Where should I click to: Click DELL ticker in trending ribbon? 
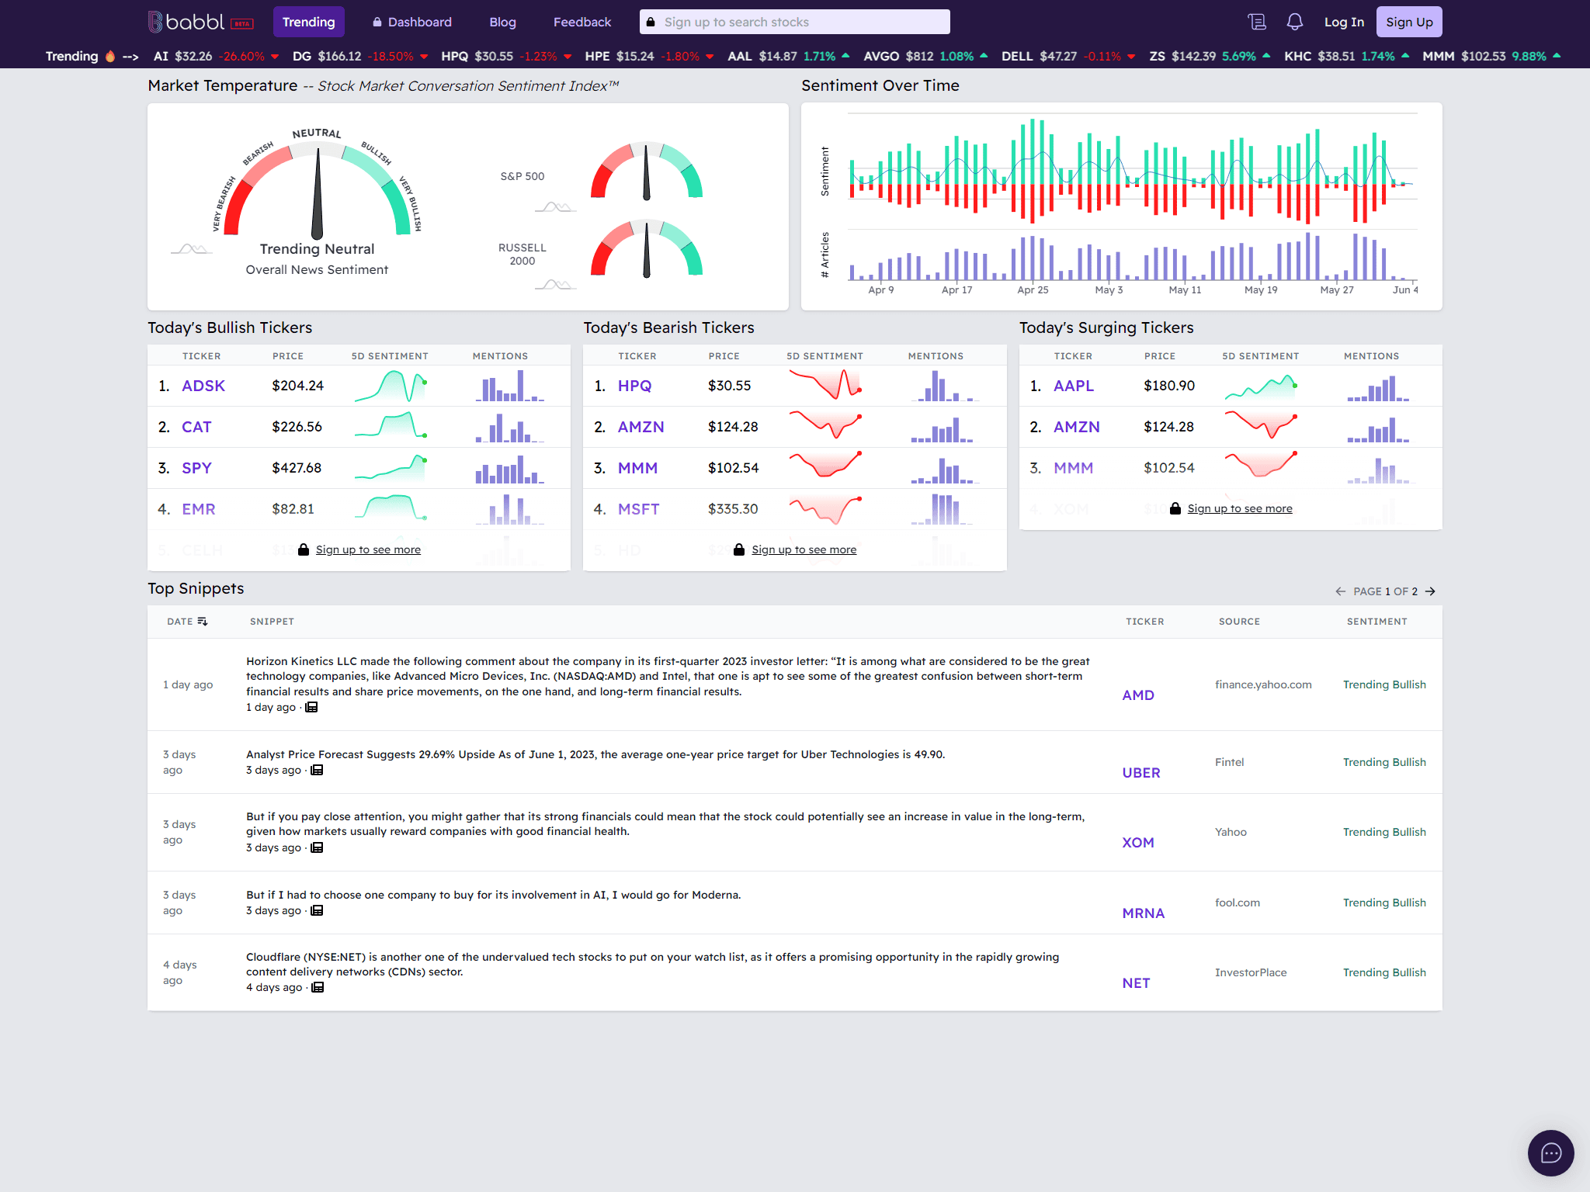pos(1017,56)
